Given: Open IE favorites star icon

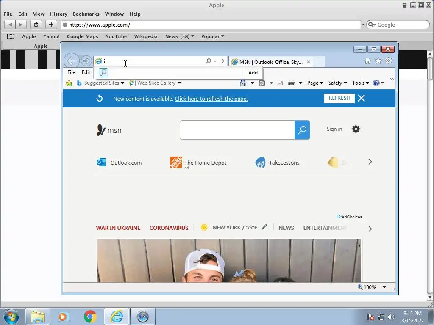Looking at the screenshot, I should pos(378,61).
